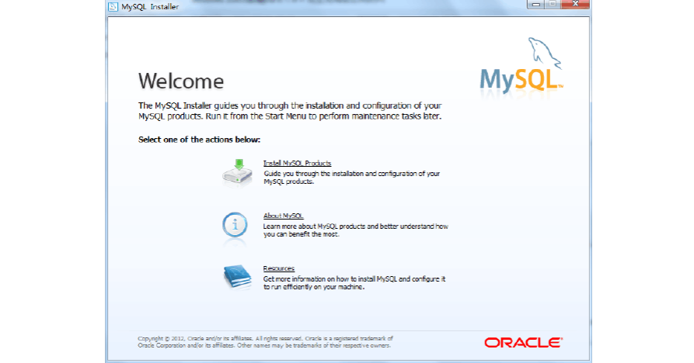The image size is (694, 363).
Task: Click the disabled maximize window button
Action: (553, 4)
